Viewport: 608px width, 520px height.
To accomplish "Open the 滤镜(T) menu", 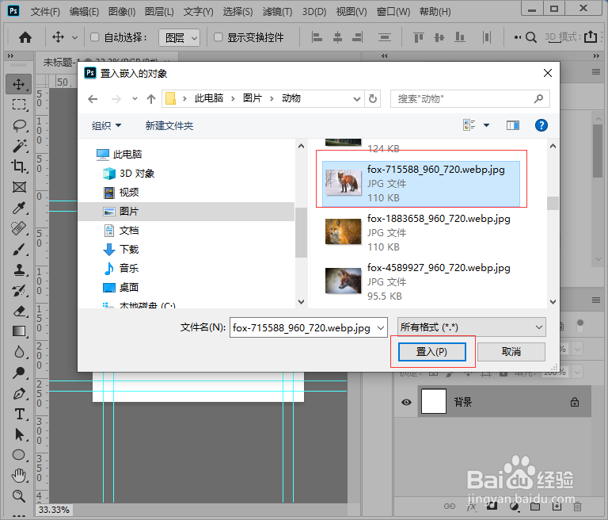I will click(277, 12).
